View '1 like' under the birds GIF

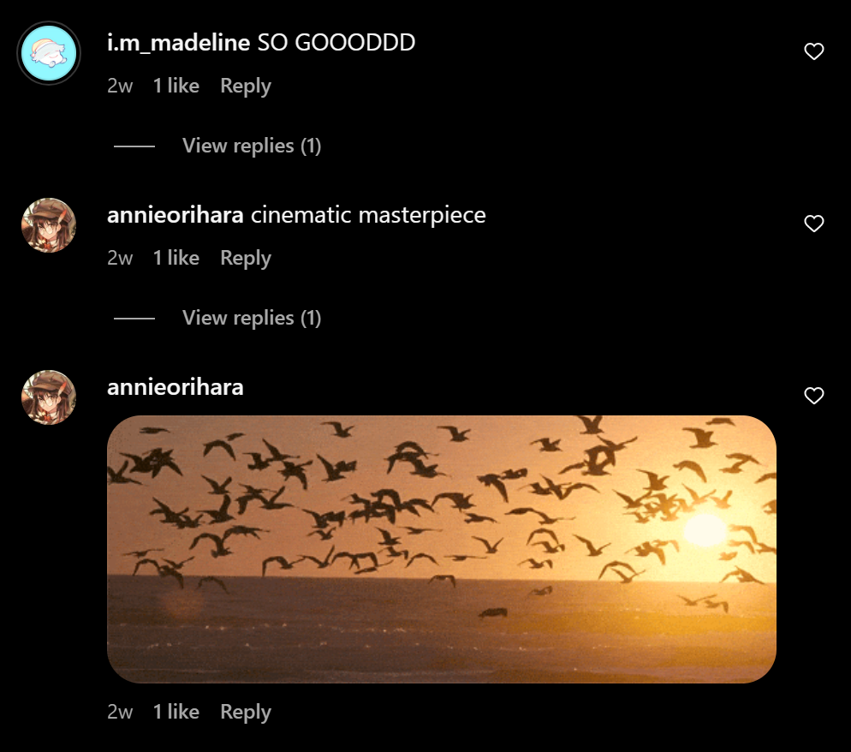click(176, 712)
